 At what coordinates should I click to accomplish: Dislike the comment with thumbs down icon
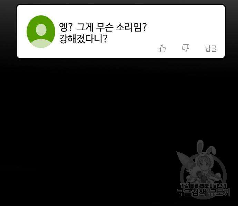point(186,48)
